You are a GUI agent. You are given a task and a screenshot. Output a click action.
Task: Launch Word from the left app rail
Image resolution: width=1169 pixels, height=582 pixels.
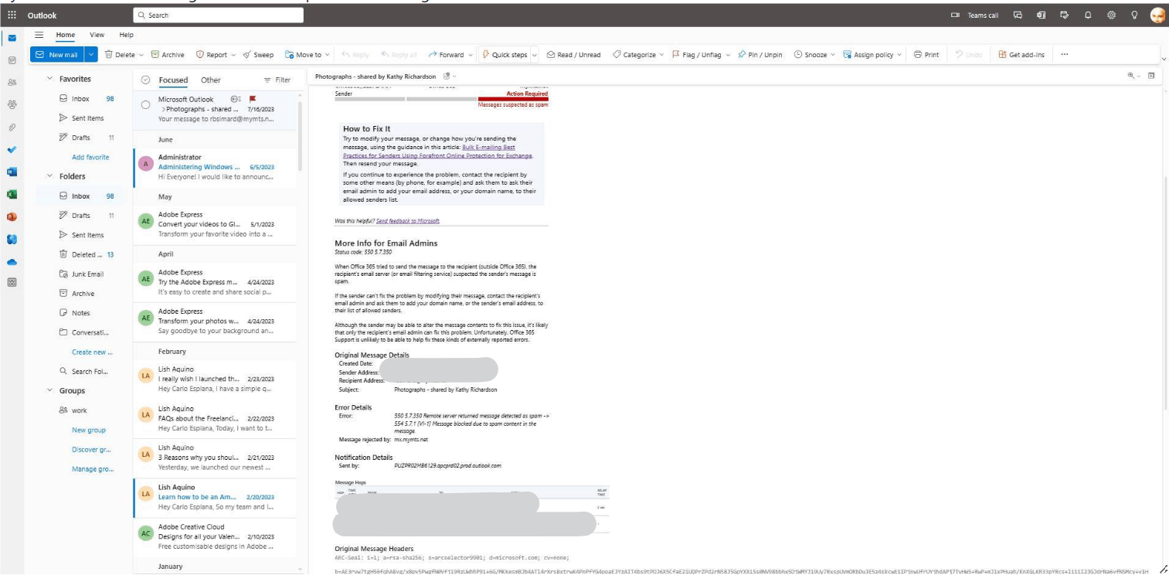point(12,172)
